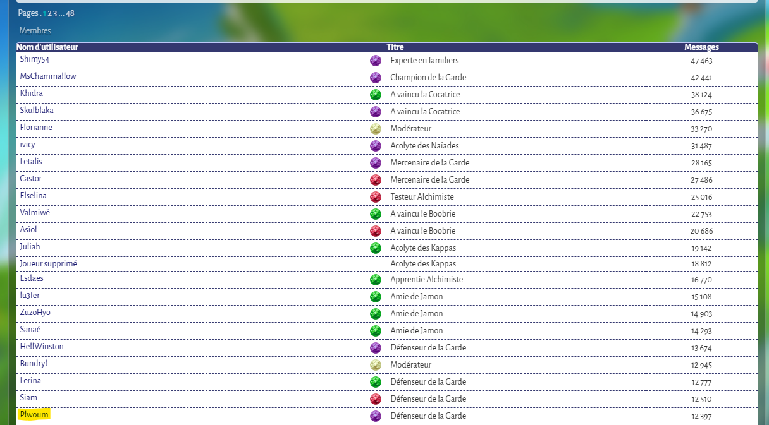
Task: Click the purple gem icon in MsChammallow's row
Action: tap(376, 78)
